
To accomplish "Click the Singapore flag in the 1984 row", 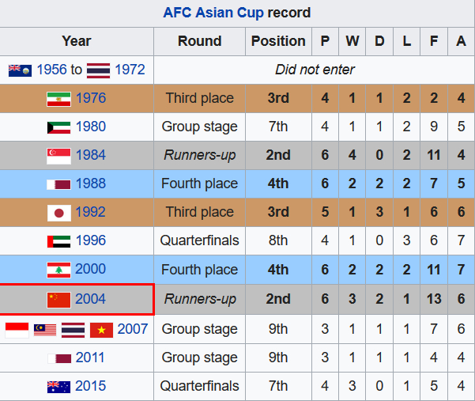I will [x=58, y=156].
